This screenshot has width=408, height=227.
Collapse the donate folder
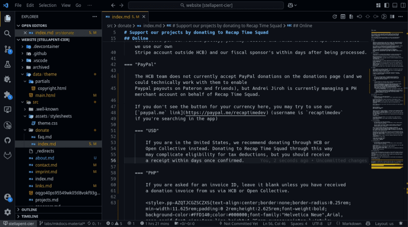coord(42,130)
